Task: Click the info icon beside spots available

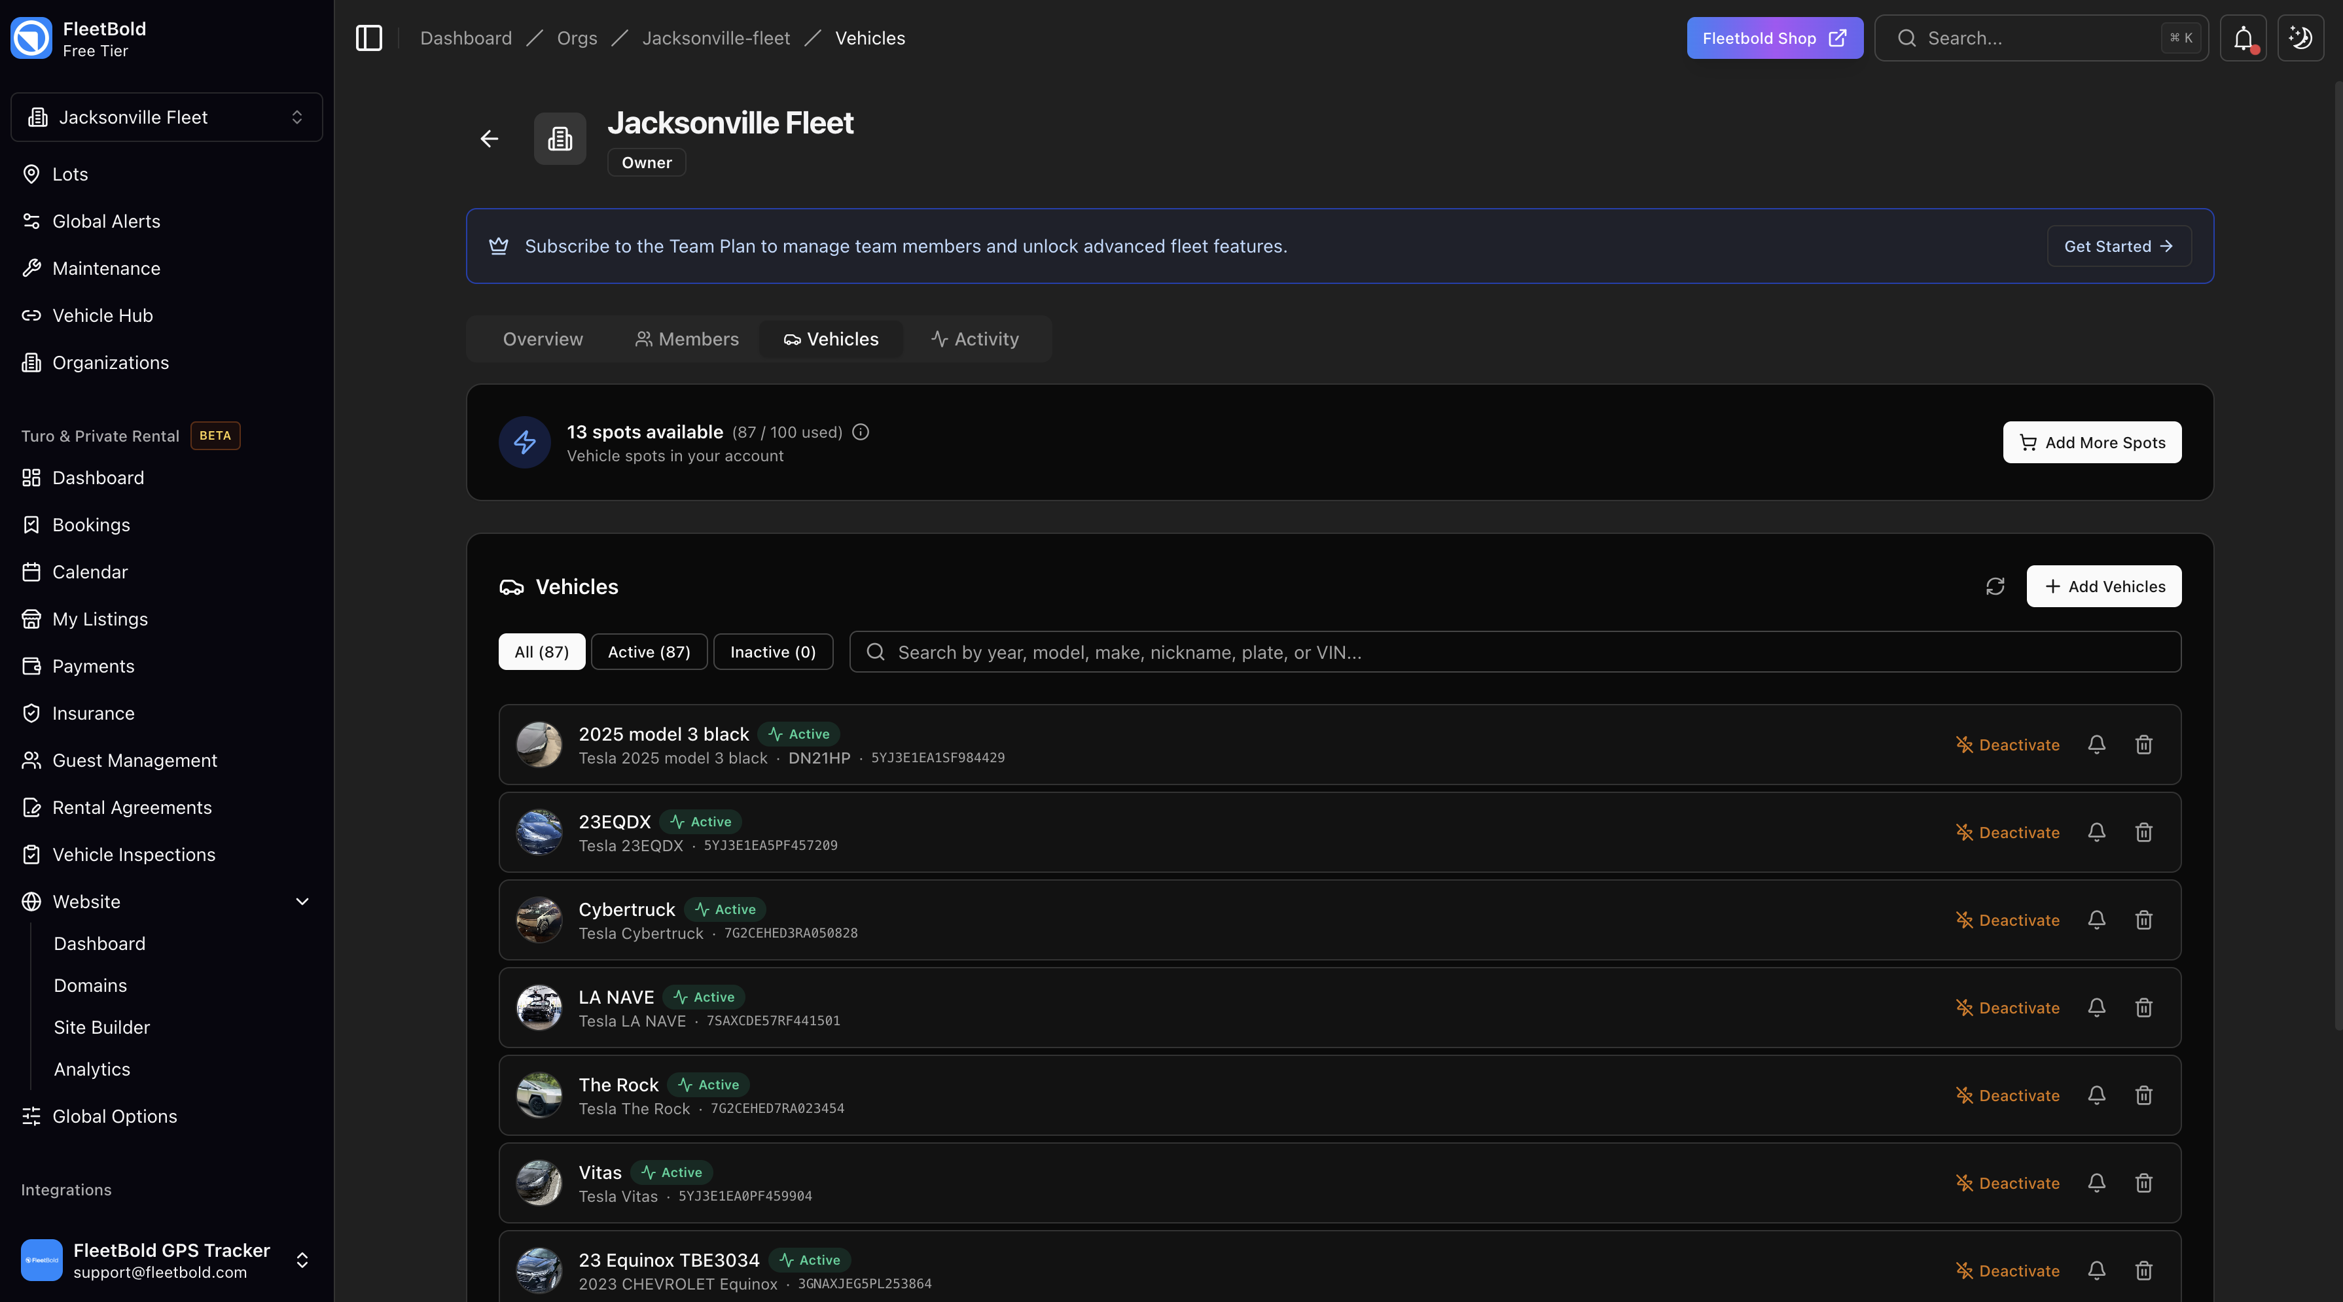Action: coord(861,432)
